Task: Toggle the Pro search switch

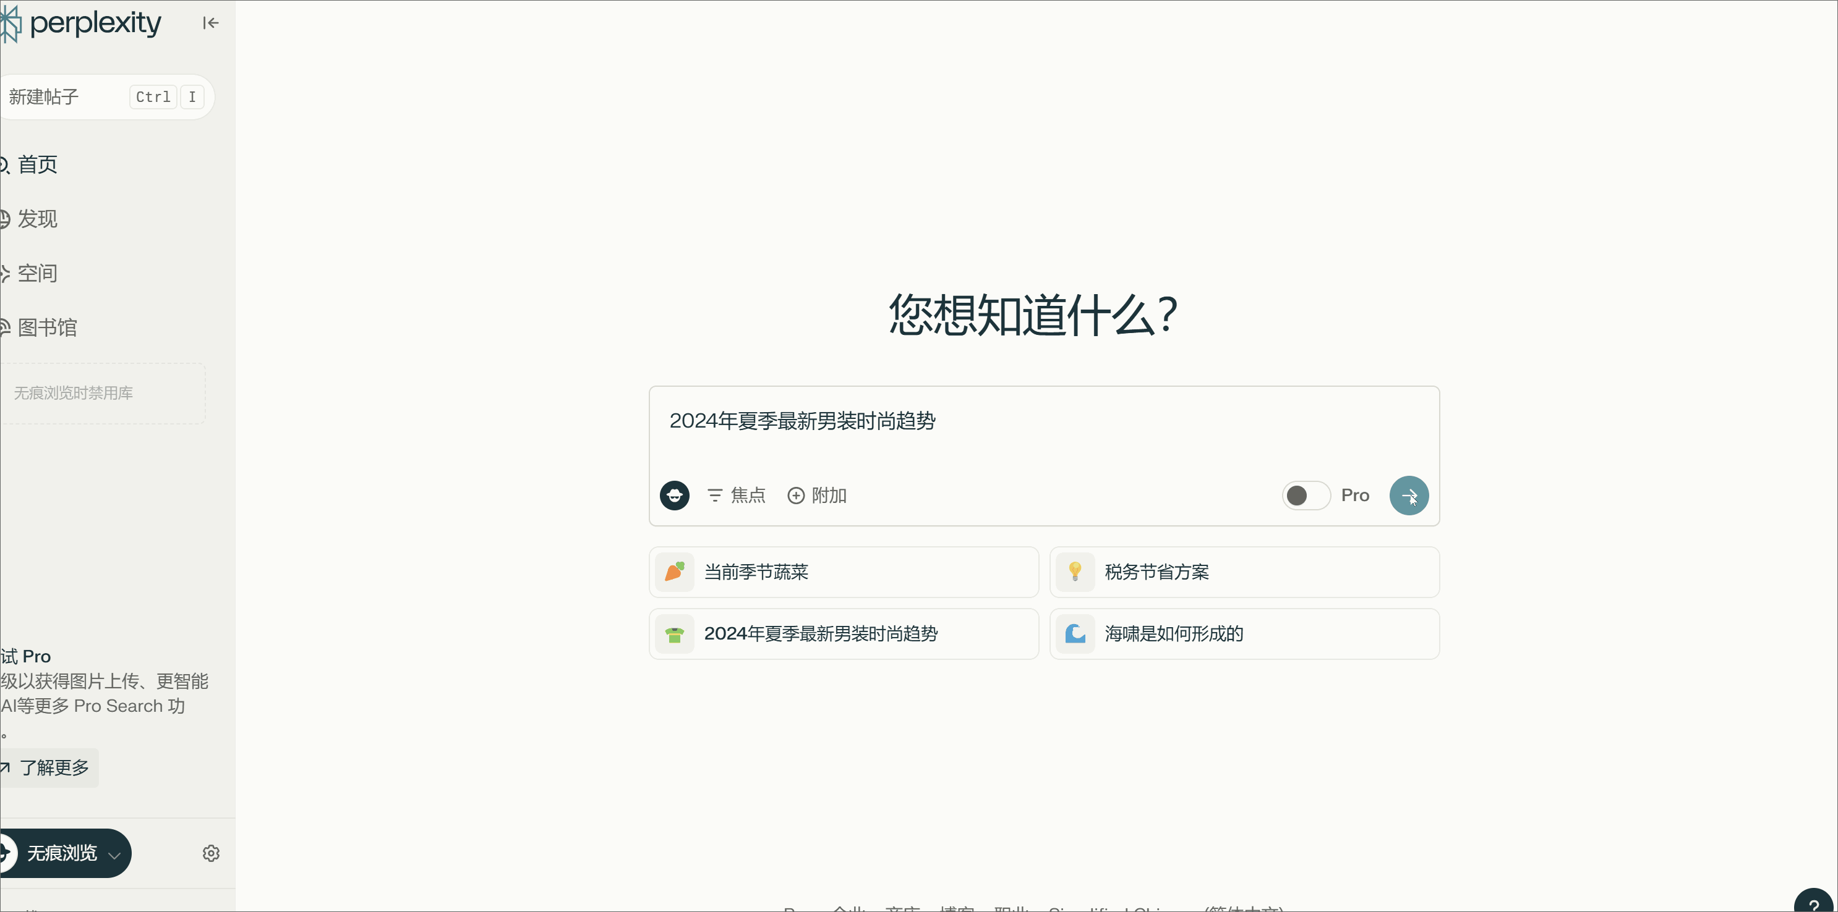Action: click(1306, 495)
